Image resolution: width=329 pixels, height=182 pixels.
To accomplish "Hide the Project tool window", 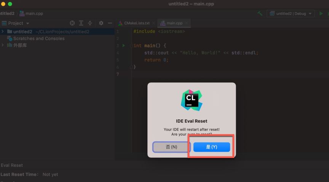I will coord(110,23).
